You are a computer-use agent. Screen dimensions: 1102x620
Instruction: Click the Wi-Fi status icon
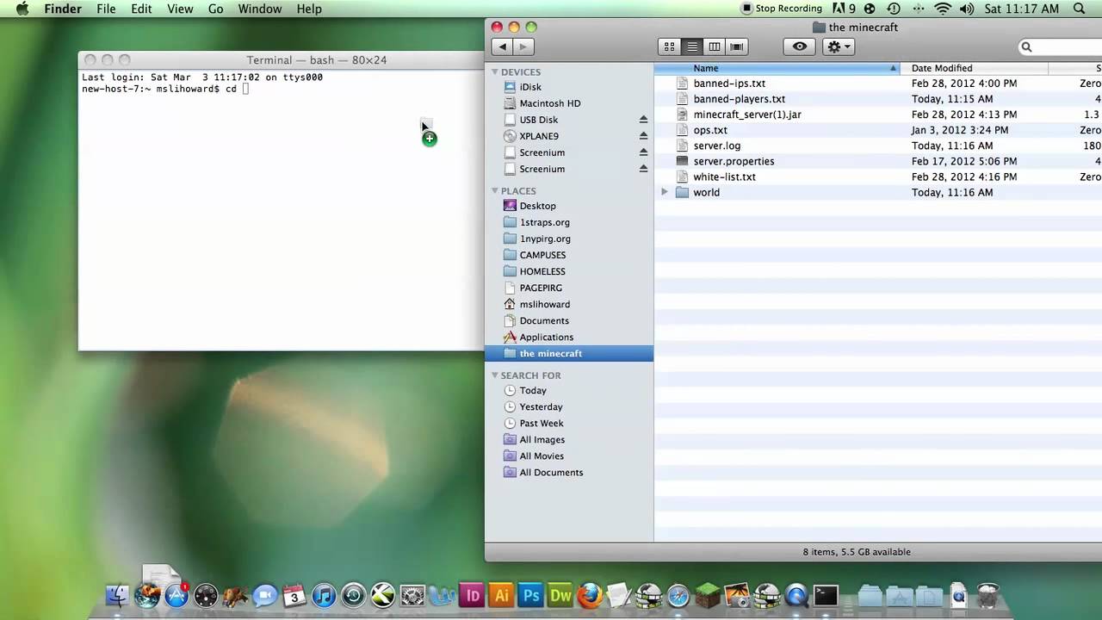943,9
